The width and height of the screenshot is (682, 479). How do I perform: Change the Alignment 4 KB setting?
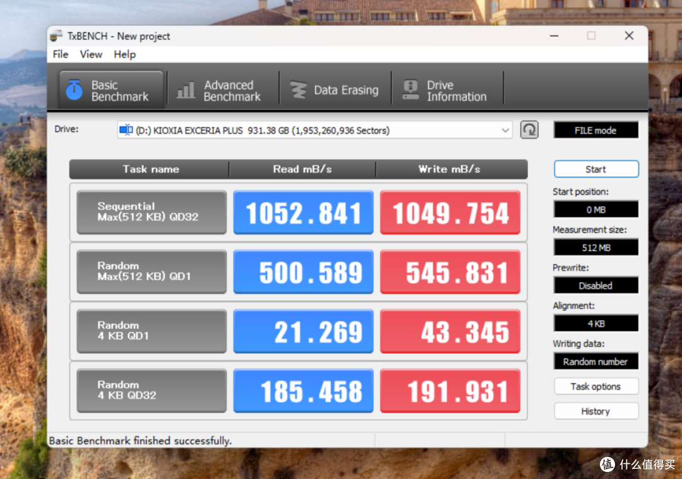596,324
